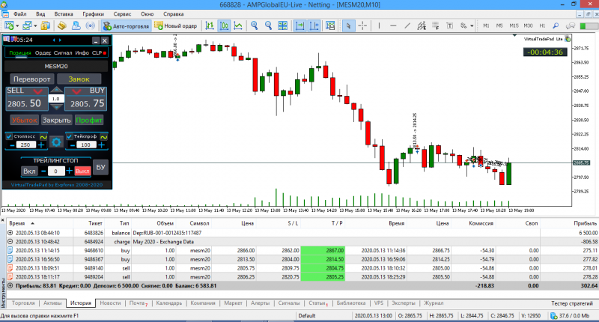Switch chart to Japanese candlesticks
The width and height of the screenshot is (599, 322).
coord(224,25)
